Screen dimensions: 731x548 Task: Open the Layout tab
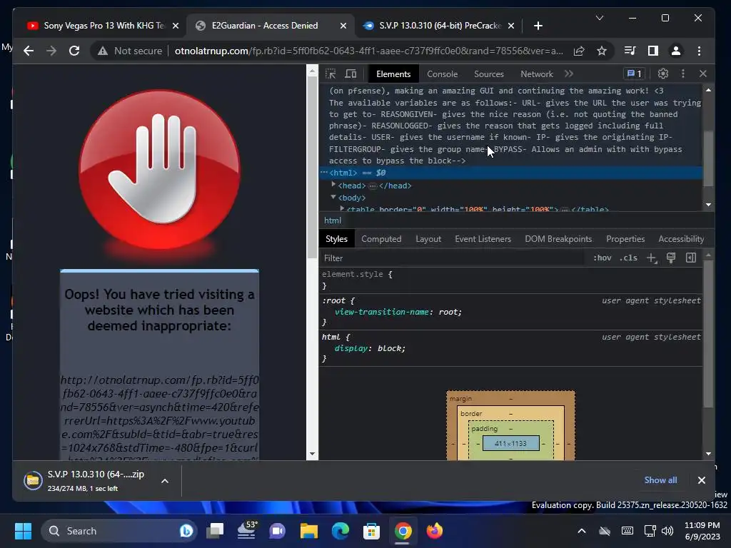428,239
